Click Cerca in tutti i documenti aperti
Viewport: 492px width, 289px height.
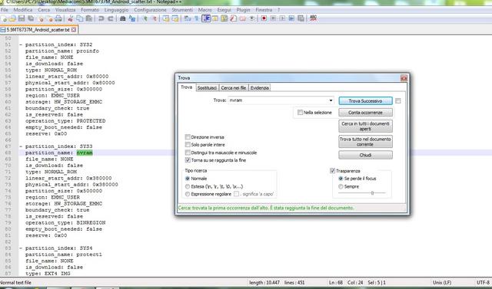366,126
